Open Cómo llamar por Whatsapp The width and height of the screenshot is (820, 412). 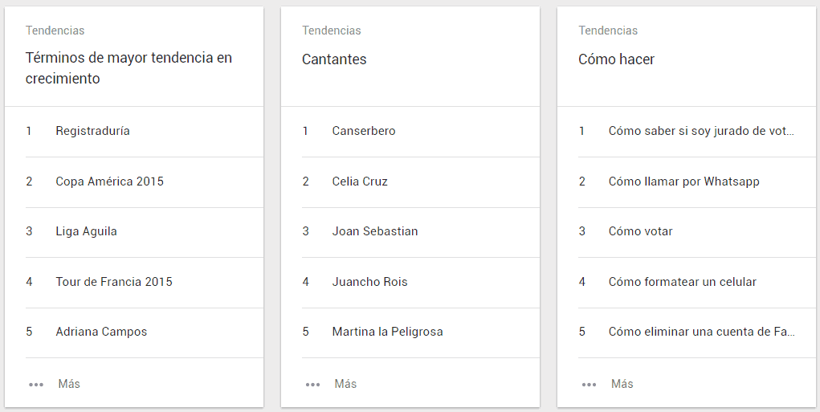683,182
